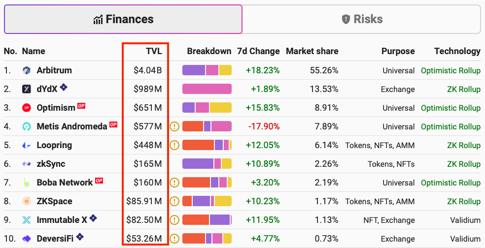
Task: Click the OP badge next to Optimism
Action: (81, 106)
